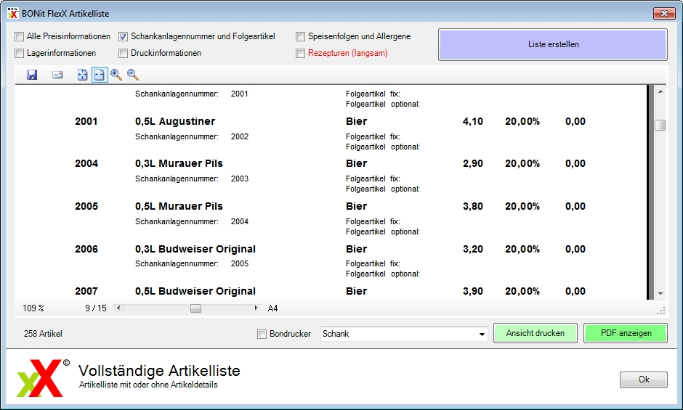The height and width of the screenshot is (410, 683).
Task: Click Schankanlagennummer value 2003
Action: tap(240, 179)
